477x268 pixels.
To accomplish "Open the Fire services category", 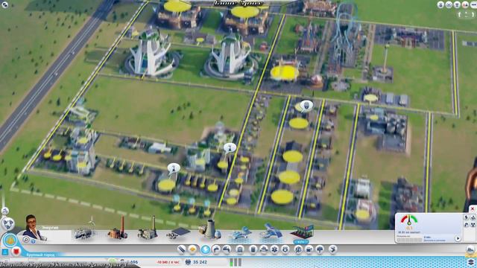I will 264,249.
